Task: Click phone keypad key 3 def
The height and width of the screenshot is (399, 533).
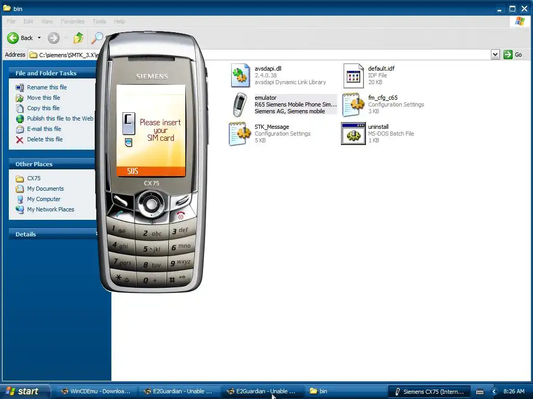Action: 182,231
